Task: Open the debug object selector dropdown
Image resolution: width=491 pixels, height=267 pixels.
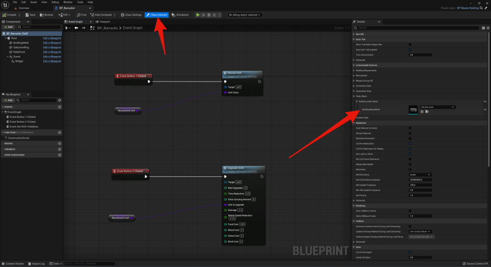Action: (245, 15)
